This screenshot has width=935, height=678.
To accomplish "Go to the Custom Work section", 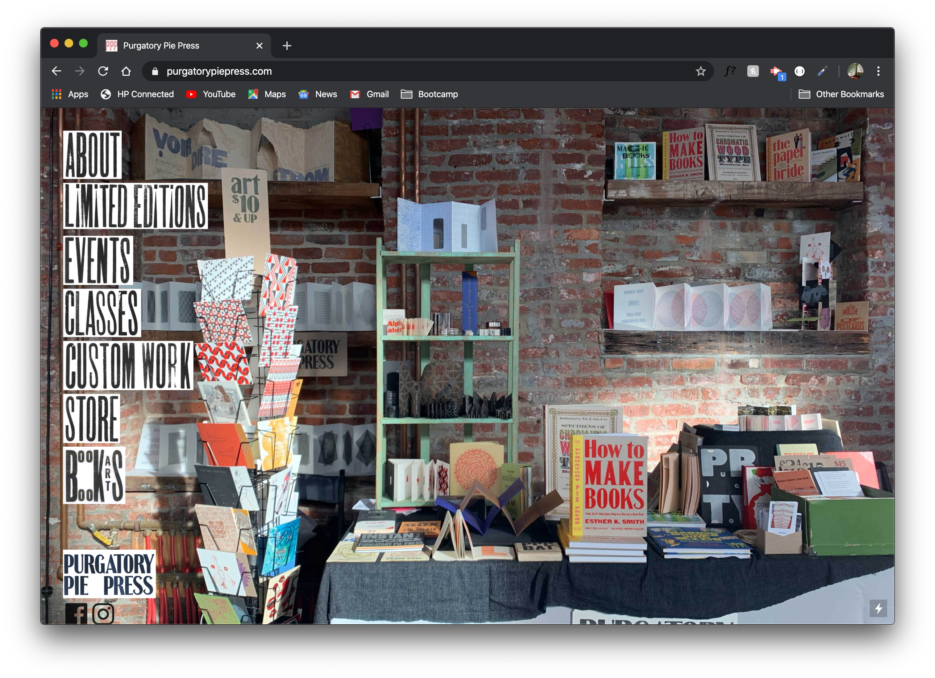I will [128, 365].
